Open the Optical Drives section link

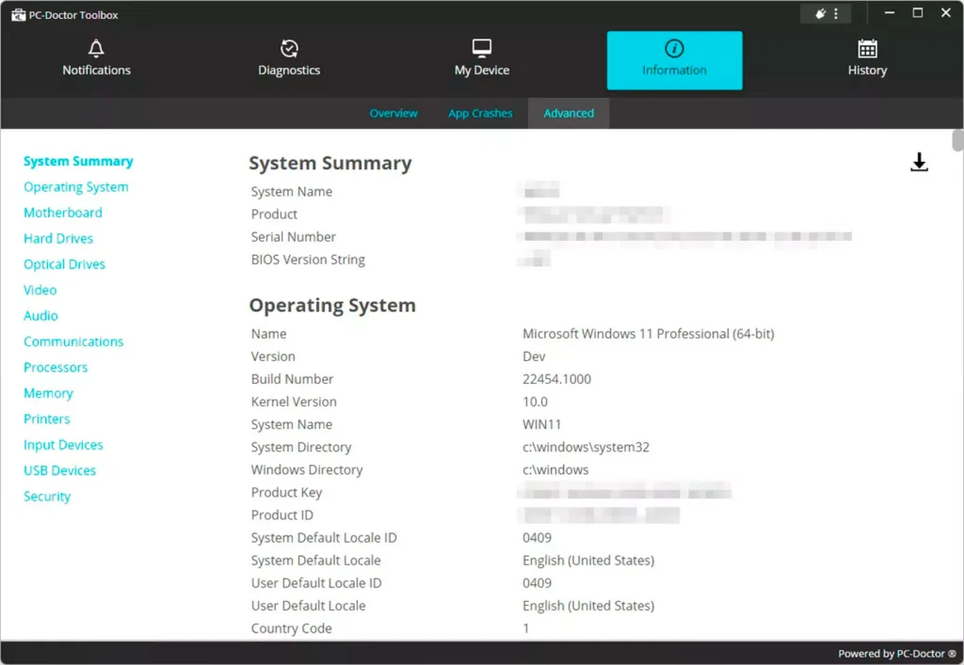tap(64, 264)
